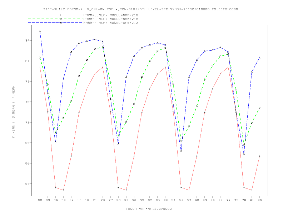Click x-axis tick label 72
The height and width of the screenshot is (218, 283).
tap(228, 200)
